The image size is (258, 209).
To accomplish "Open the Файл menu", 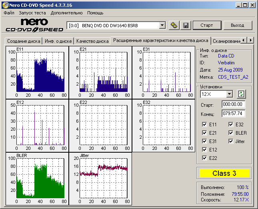I will [x=9, y=13].
